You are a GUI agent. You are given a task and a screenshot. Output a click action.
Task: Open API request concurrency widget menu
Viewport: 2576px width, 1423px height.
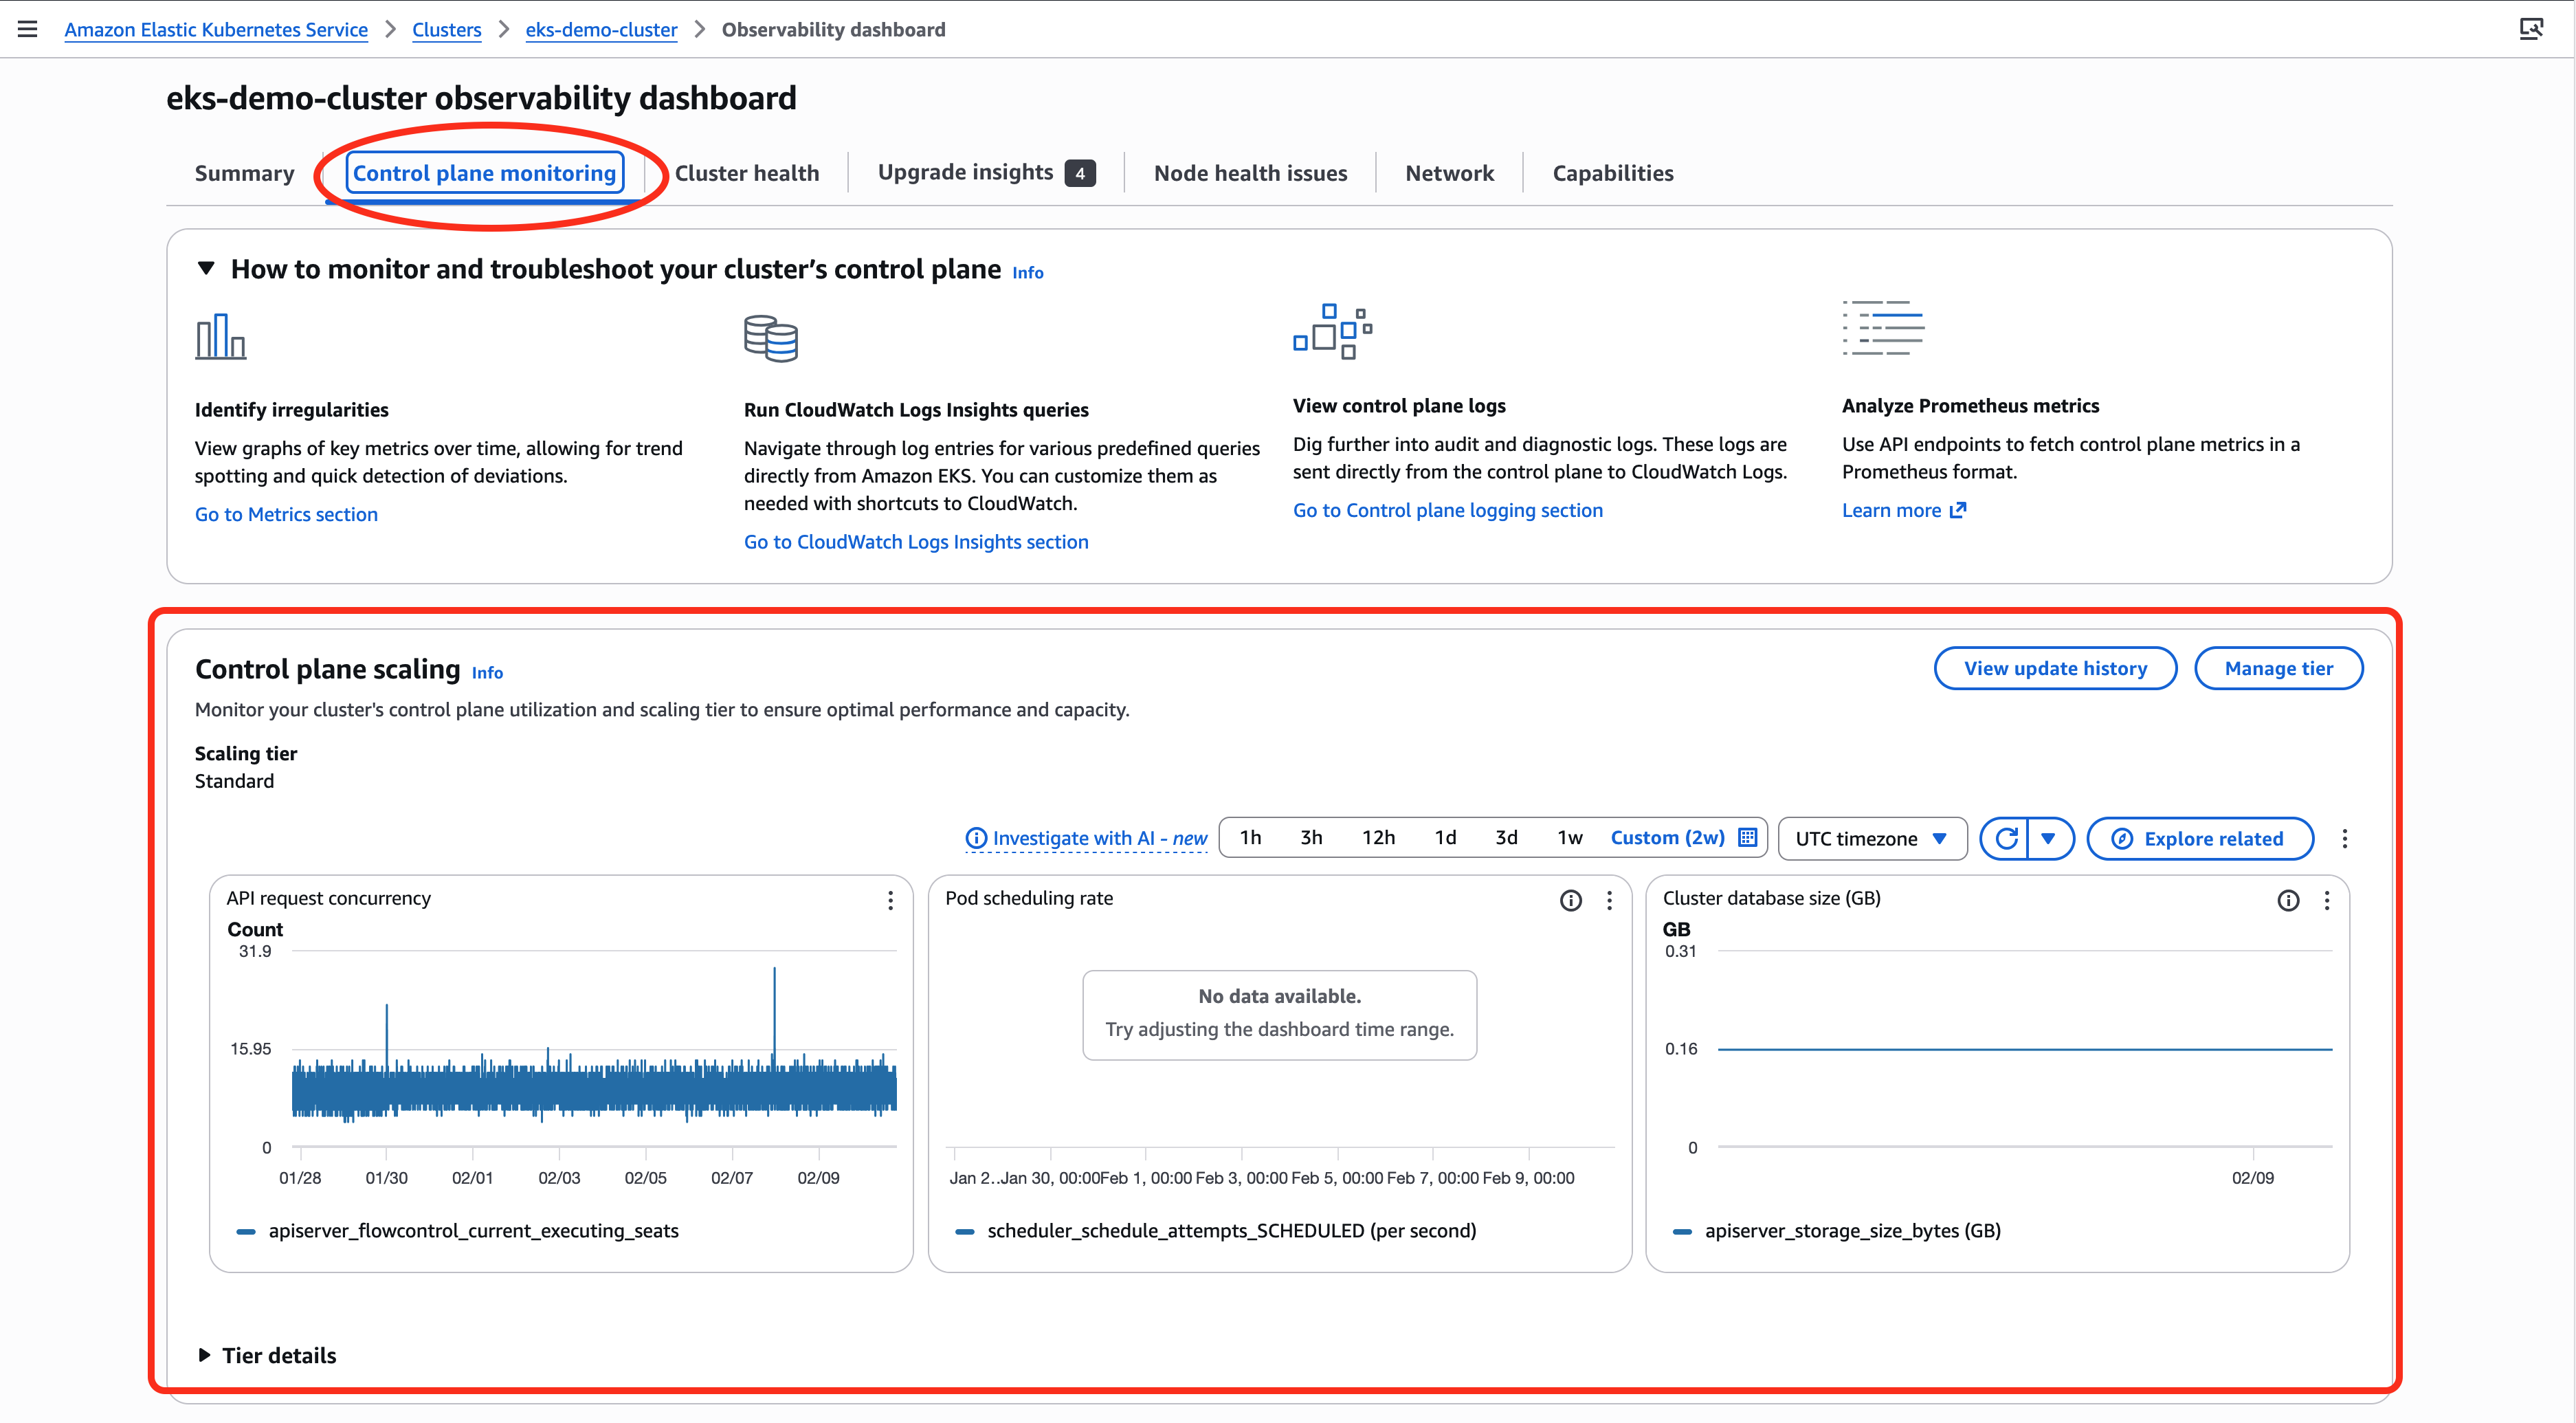[x=890, y=900]
